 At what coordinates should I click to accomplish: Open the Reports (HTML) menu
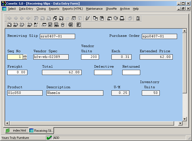point(72,9)
